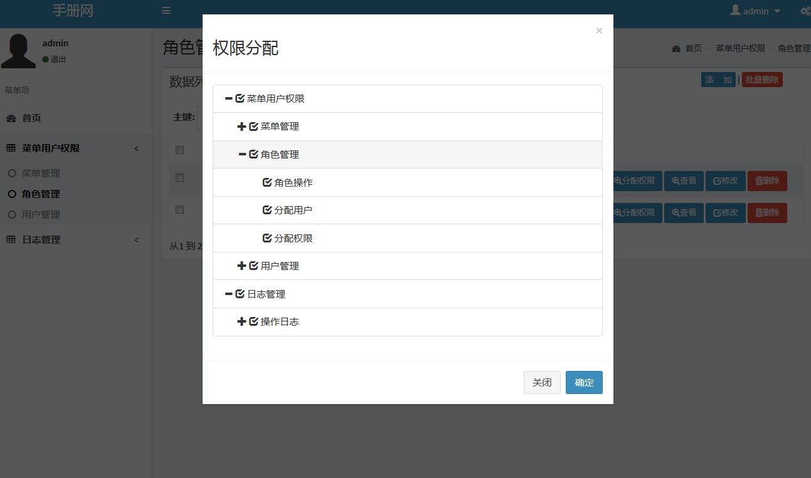The height and width of the screenshot is (478, 811).
Task: Collapse the 日志管理 tree node
Action: tap(228, 294)
